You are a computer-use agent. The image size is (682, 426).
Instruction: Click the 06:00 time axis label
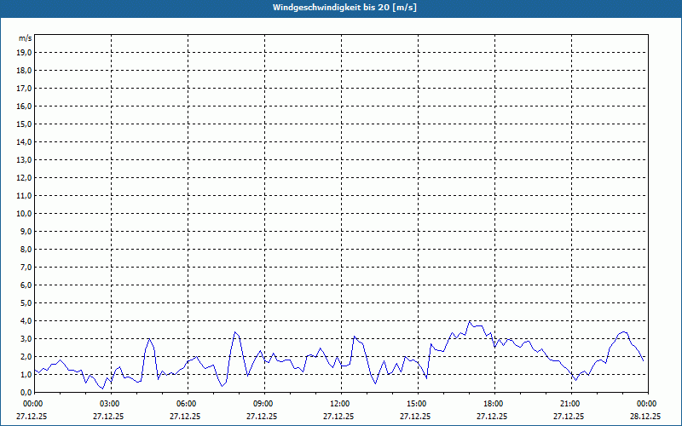(x=186, y=403)
